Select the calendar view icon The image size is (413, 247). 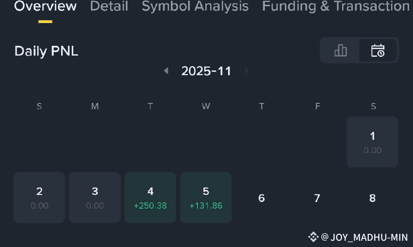point(378,50)
